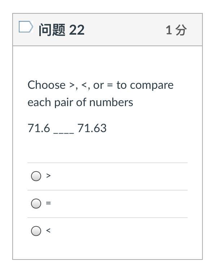223x279 pixels.
Task: Click the word 'compare' in the instructions
Action: point(152,85)
